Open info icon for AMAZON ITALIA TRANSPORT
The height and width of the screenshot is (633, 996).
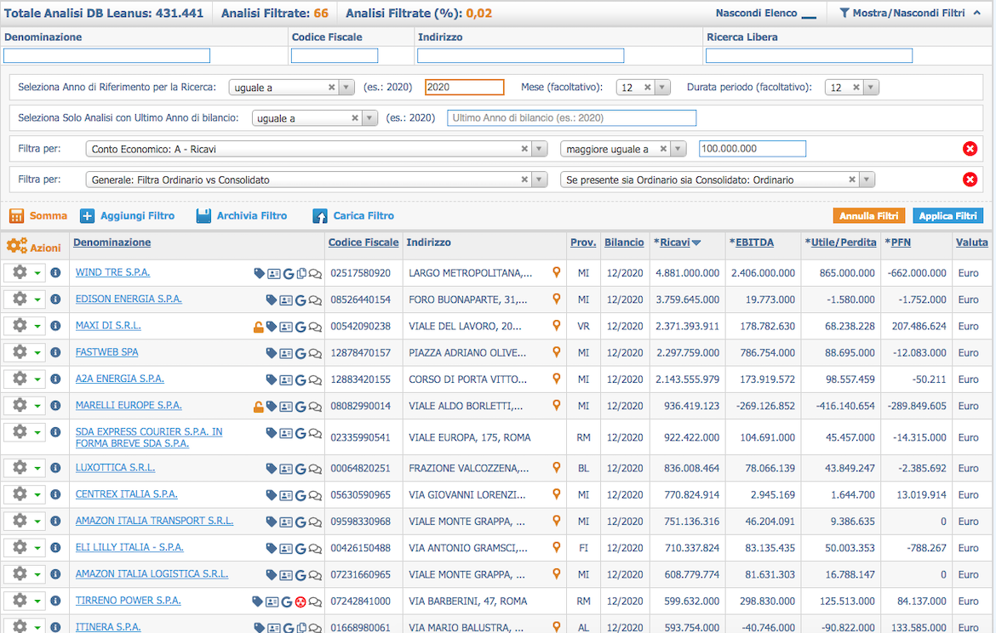tap(56, 521)
